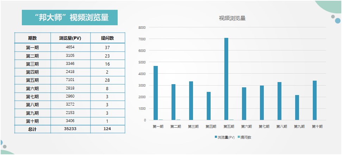Click the 总计 cell in the table
The height and width of the screenshot is (155, 342).
[x=32, y=129]
